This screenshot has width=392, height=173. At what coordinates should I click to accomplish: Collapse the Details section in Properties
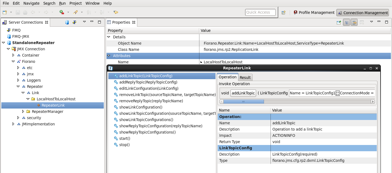(108, 37)
